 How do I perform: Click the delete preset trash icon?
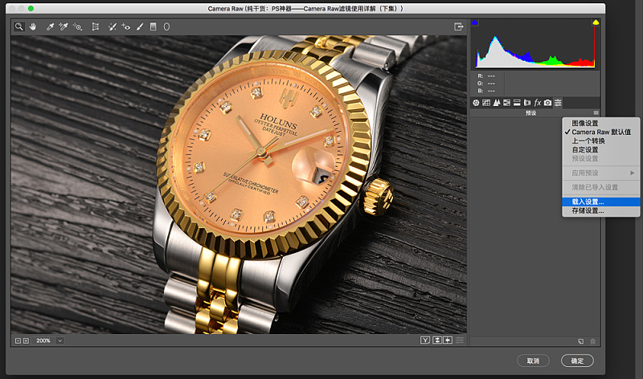[592, 341]
